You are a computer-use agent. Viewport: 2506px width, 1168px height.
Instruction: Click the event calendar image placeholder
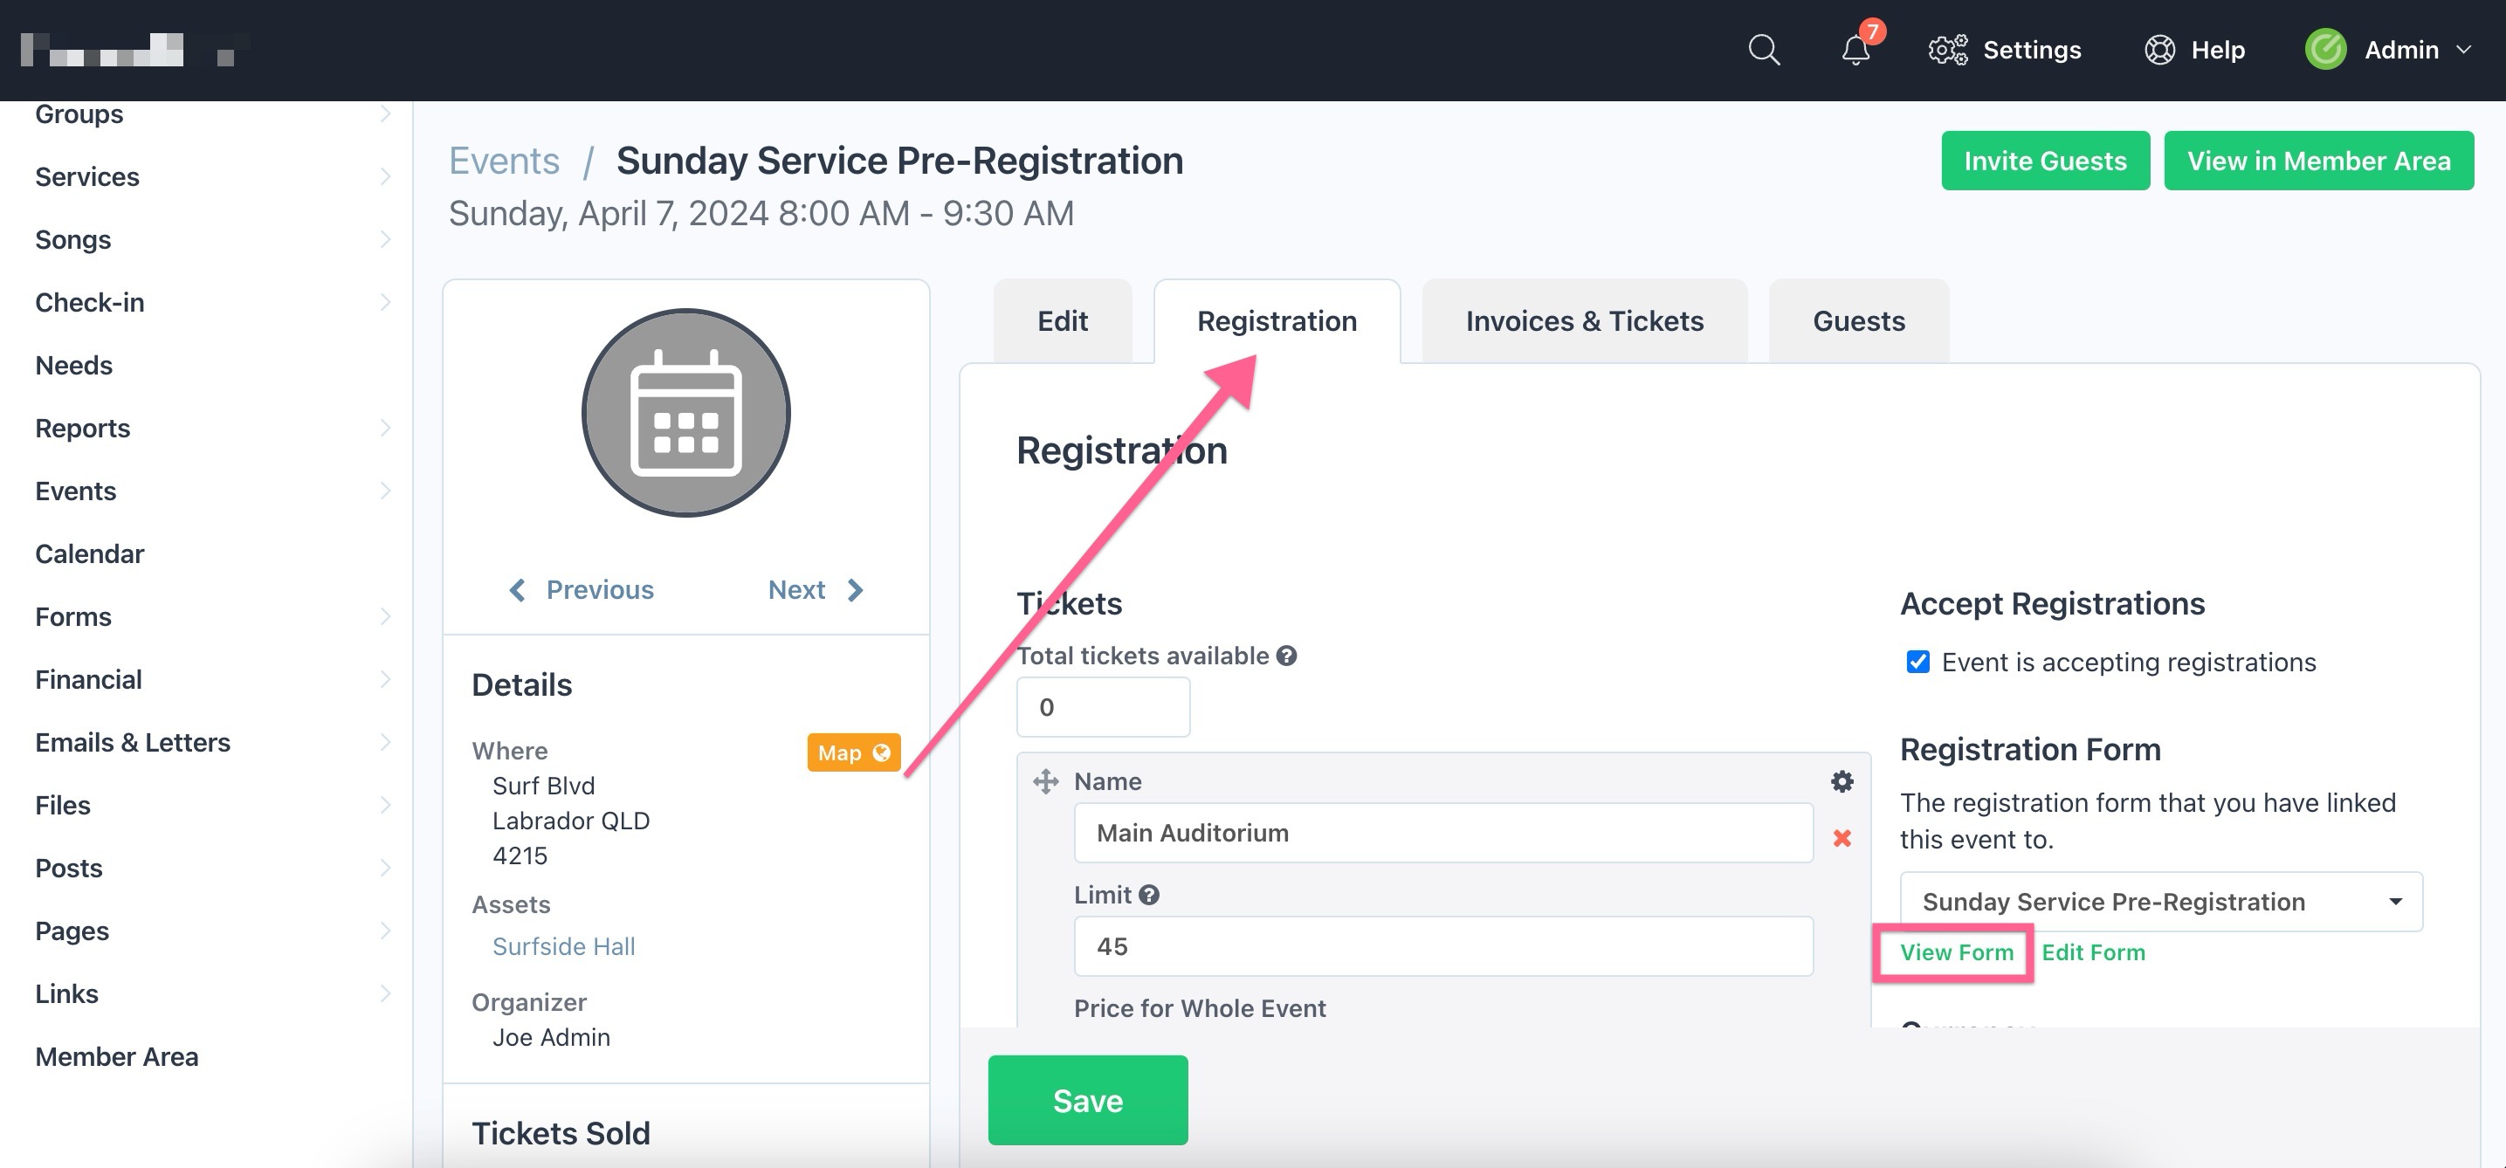click(685, 412)
